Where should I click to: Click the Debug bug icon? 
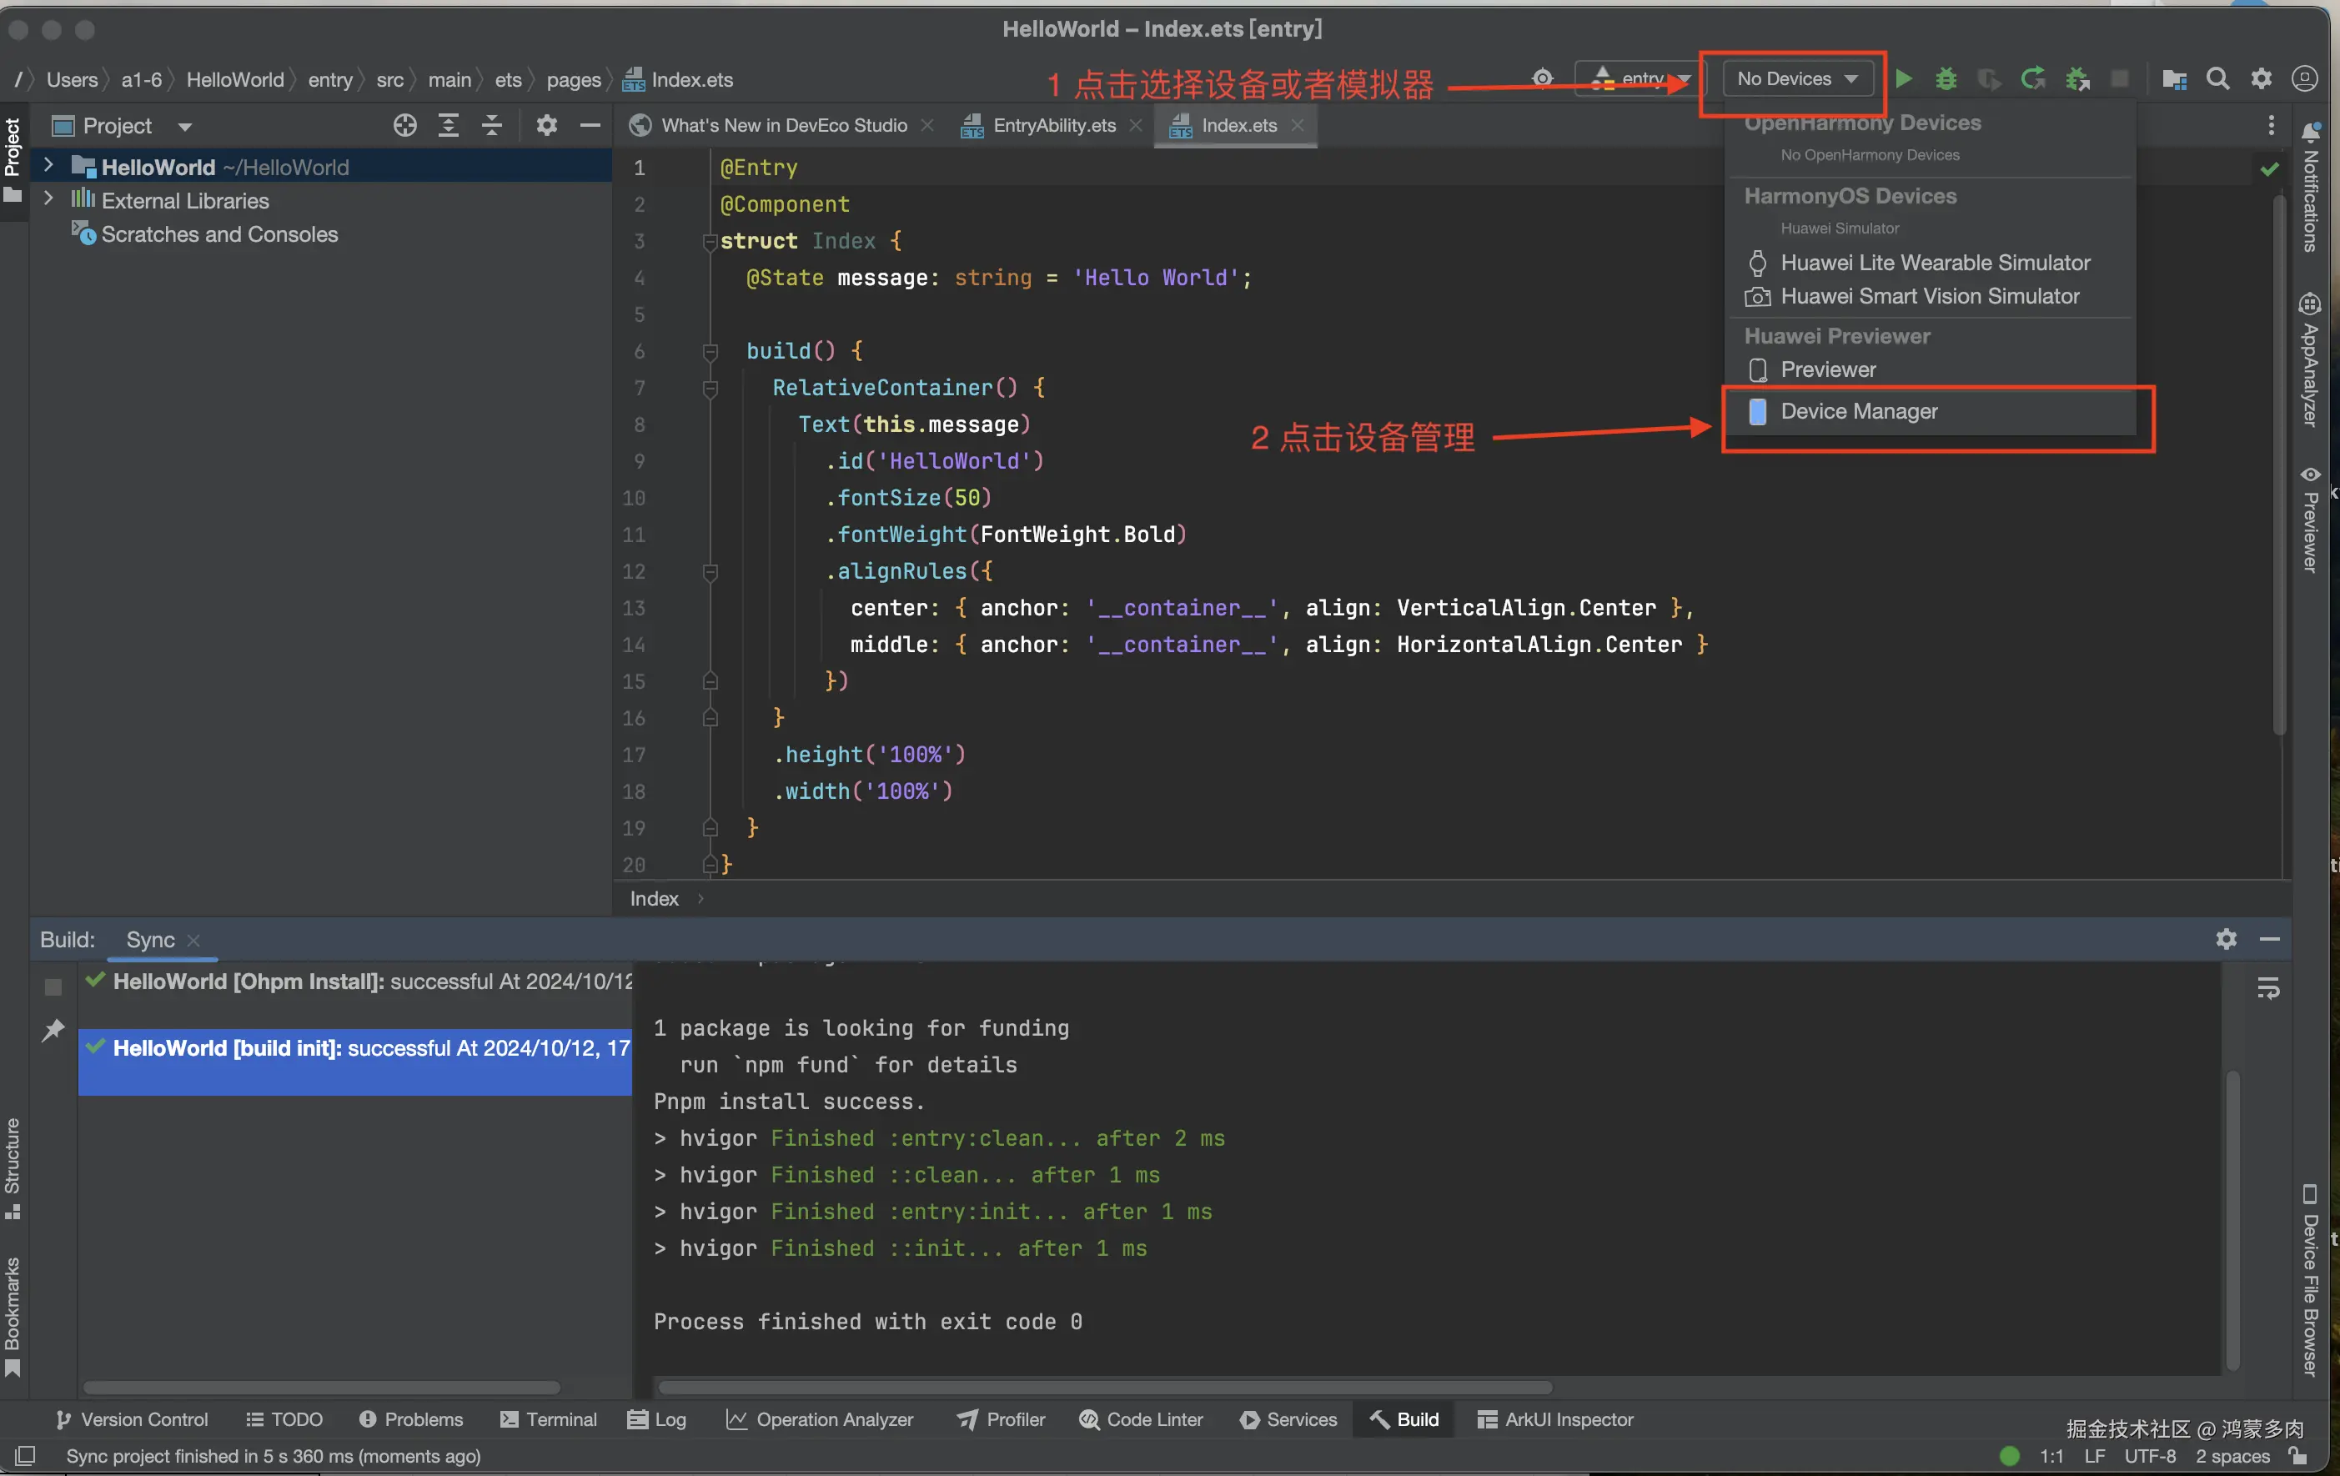click(x=1946, y=78)
